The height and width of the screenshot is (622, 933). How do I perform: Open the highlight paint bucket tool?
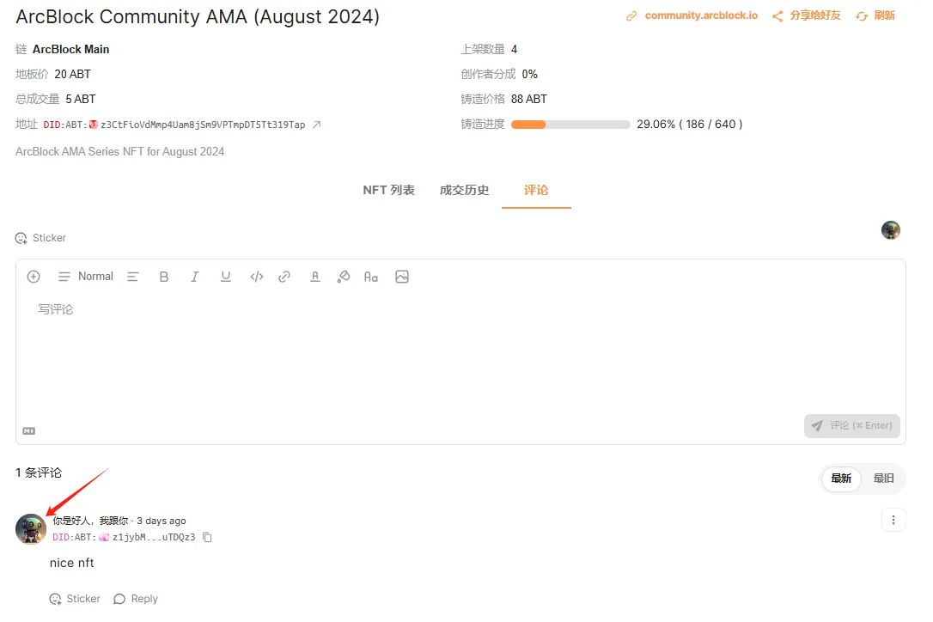click(x=344, y=277)
